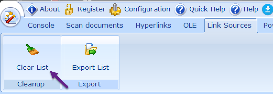Click the Help question mark icon
This screenshot has height=94, width=273.
click(235, 9)
